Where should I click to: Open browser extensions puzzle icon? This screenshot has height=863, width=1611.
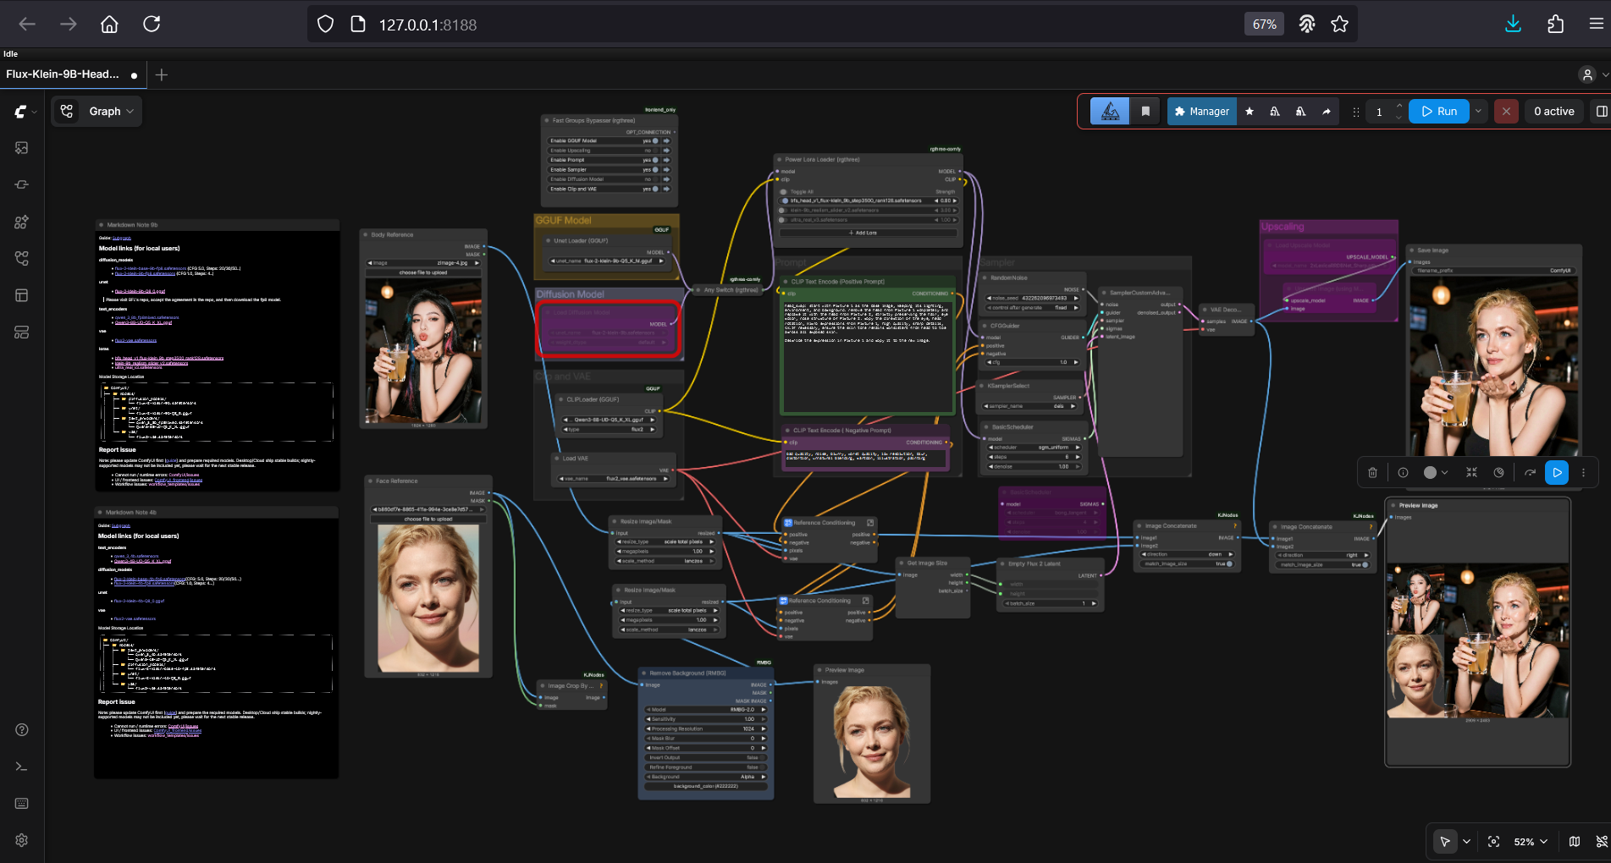pyautogui.click(x=1555, y=25)
